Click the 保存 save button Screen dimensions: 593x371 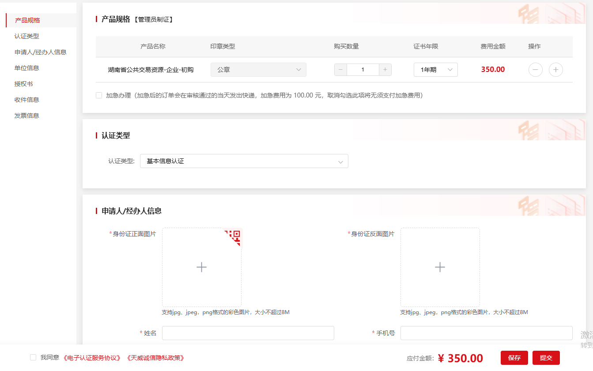514,358
